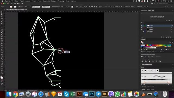The image size is (174, 98).
Task: Click the Minus Front pathfinder icon
Action: (145, 57)
